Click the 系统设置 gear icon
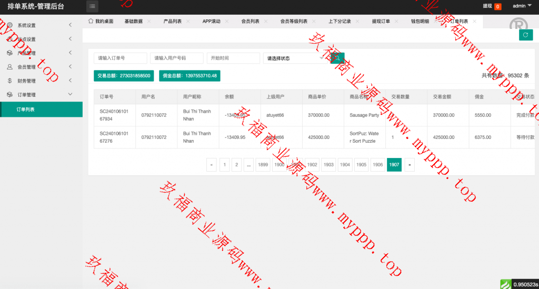This screenshot has height=289, width=539. click(9, 25)
